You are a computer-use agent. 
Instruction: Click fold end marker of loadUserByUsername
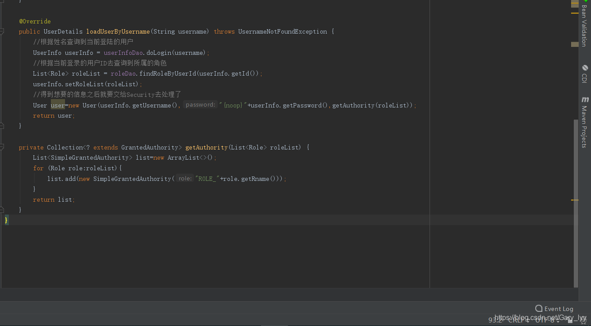tap(2, 126)
